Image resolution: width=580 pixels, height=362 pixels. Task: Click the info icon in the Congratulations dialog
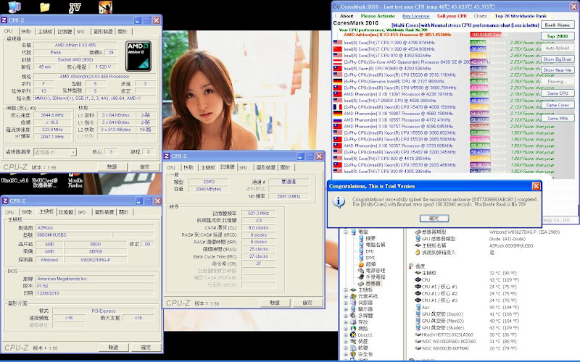[339, 202]
